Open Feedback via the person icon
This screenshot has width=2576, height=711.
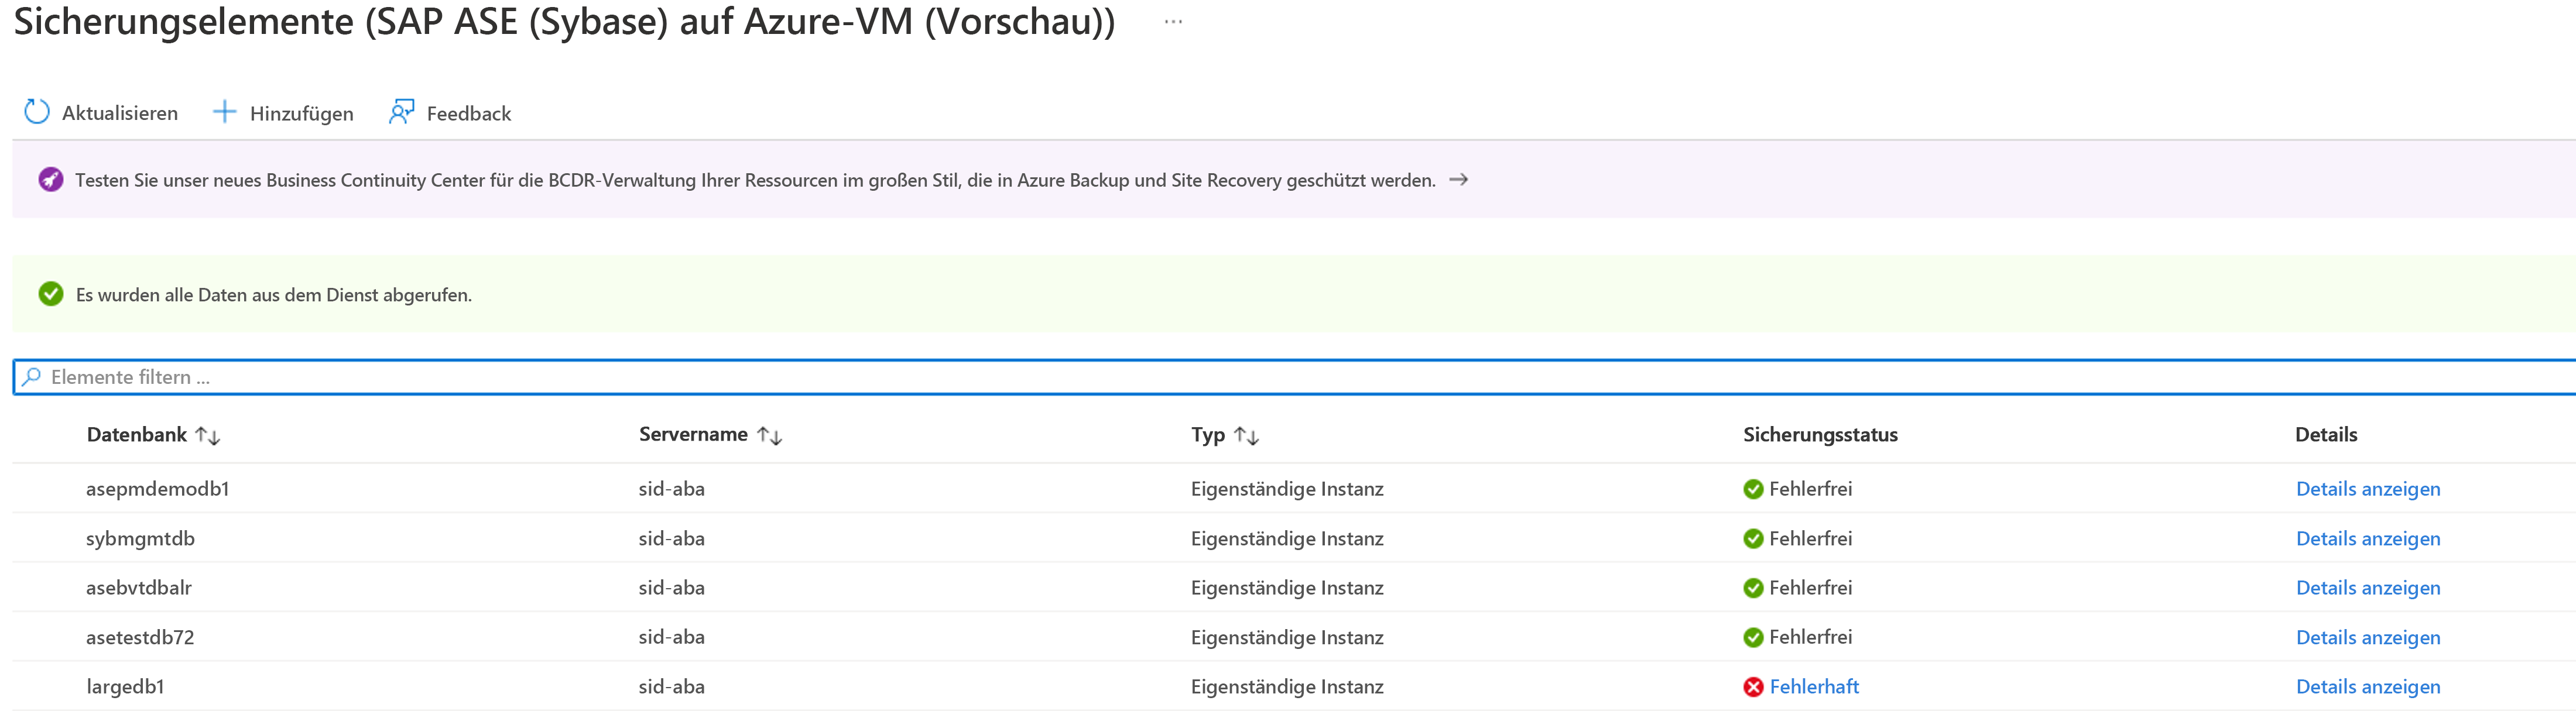(401, 112)
